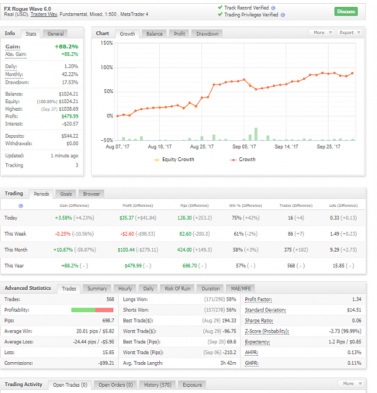Click the Abs. Gain label

point(16,54)
